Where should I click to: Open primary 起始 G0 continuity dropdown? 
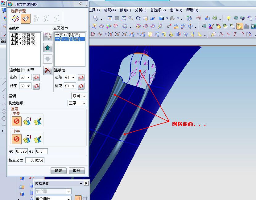tap(25, 77)
